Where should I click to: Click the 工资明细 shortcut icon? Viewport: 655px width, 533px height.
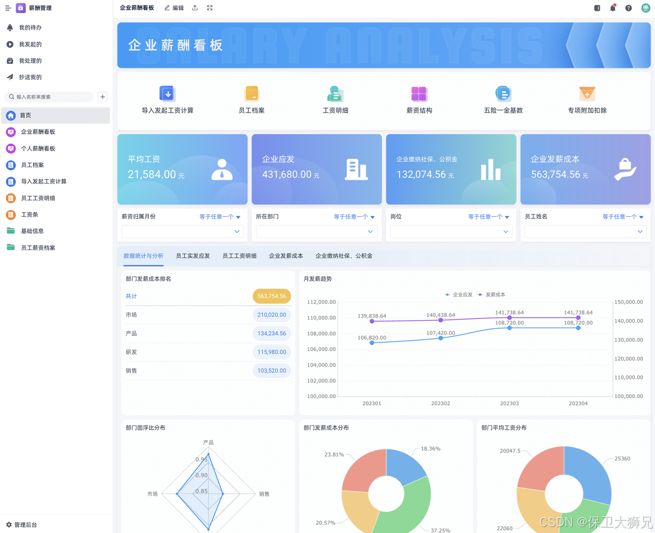tap(335, 93)
